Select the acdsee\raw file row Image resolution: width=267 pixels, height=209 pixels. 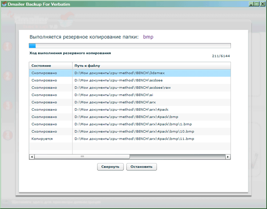pyautogui.click(x=129, y=87)
